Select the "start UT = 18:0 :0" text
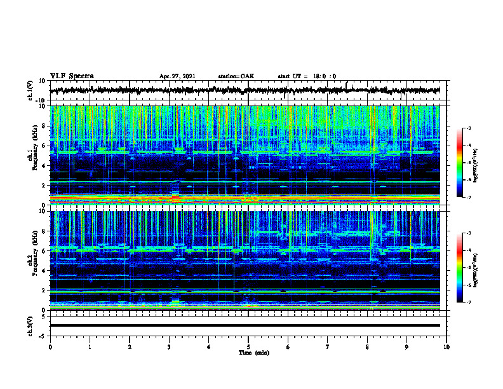This screenshot has height=389, width=503. point(307,76)
